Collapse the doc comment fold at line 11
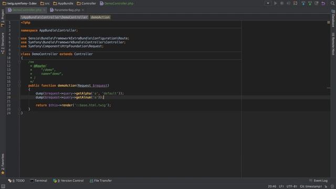The height and width of the screenshot is (189, 336). click(19, 62)
